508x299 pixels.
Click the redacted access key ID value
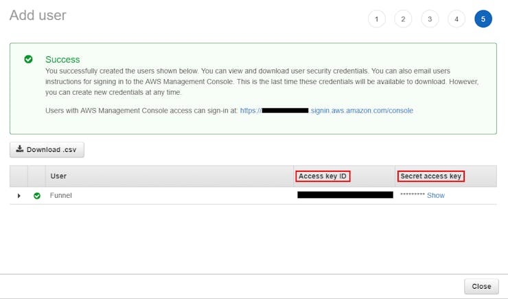tap(345, 195)
